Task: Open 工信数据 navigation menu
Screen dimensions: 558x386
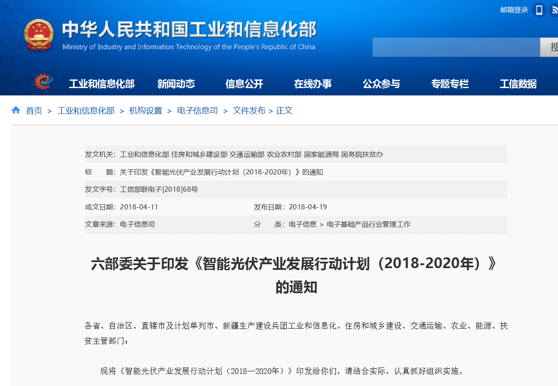Action: (x=518, y=84)
